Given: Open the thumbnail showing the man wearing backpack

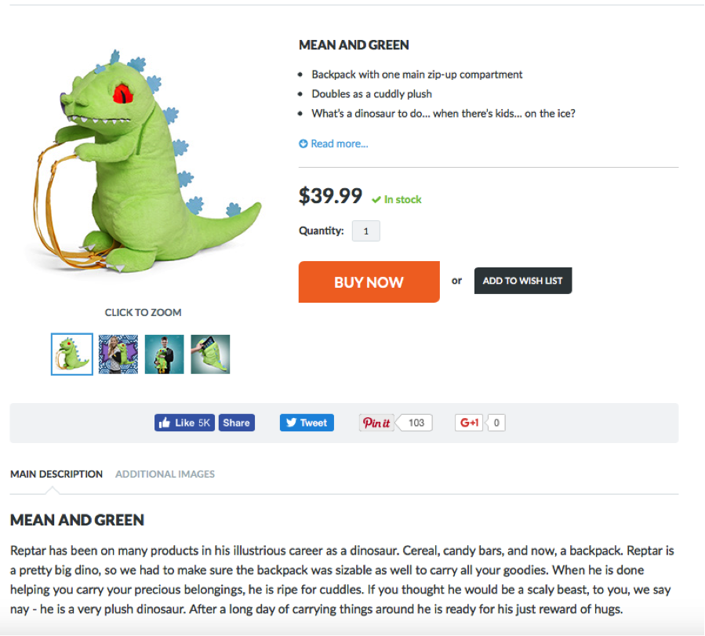Looking at the screenshot, I should click(x=164, y=354).
